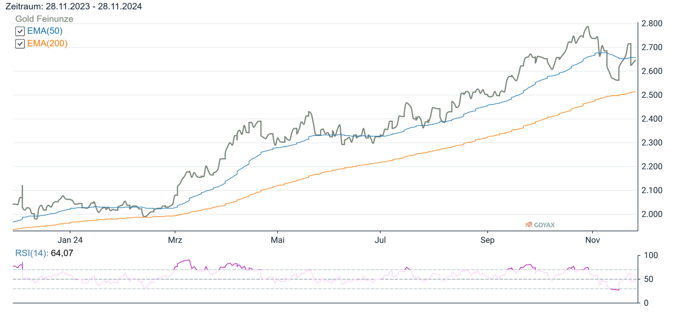Uncheck the EMA(50) checkbox
Image resolution: width=680 pixels, height=326 pixels.
pos(20,31)
